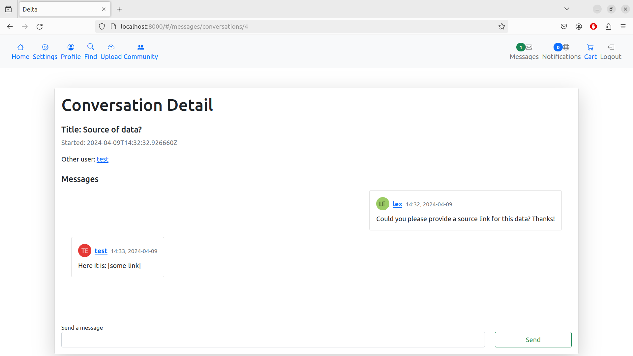Open lex's profile link in message
633x356 pixels.
397,204
